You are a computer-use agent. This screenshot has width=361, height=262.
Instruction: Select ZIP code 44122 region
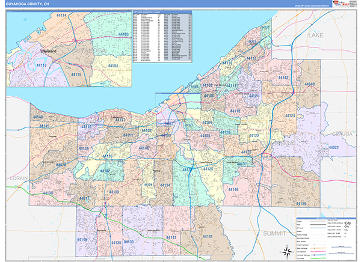click(x=254, y=136)
